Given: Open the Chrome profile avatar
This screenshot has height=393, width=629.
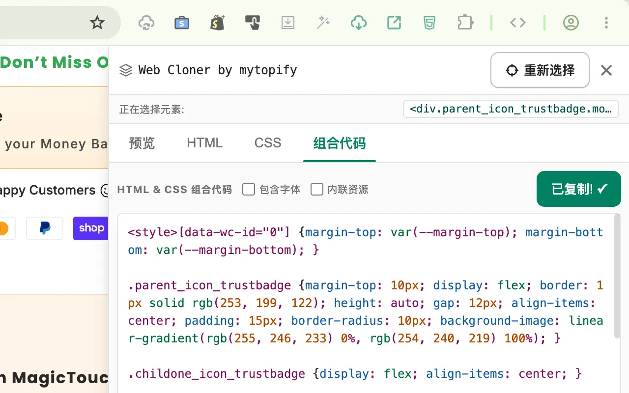Looking at the screenshot, I should [571, 23].
